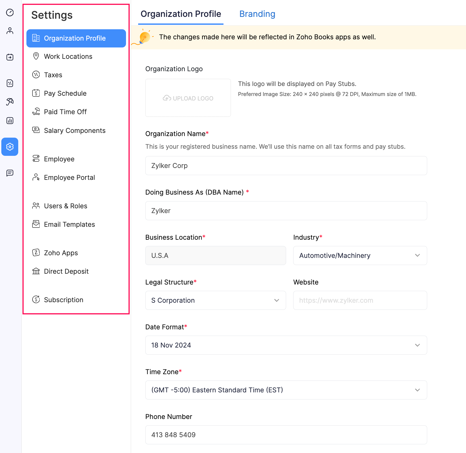Open Subscription settings
The image size is (466, 453).
[x=63, y=300]
